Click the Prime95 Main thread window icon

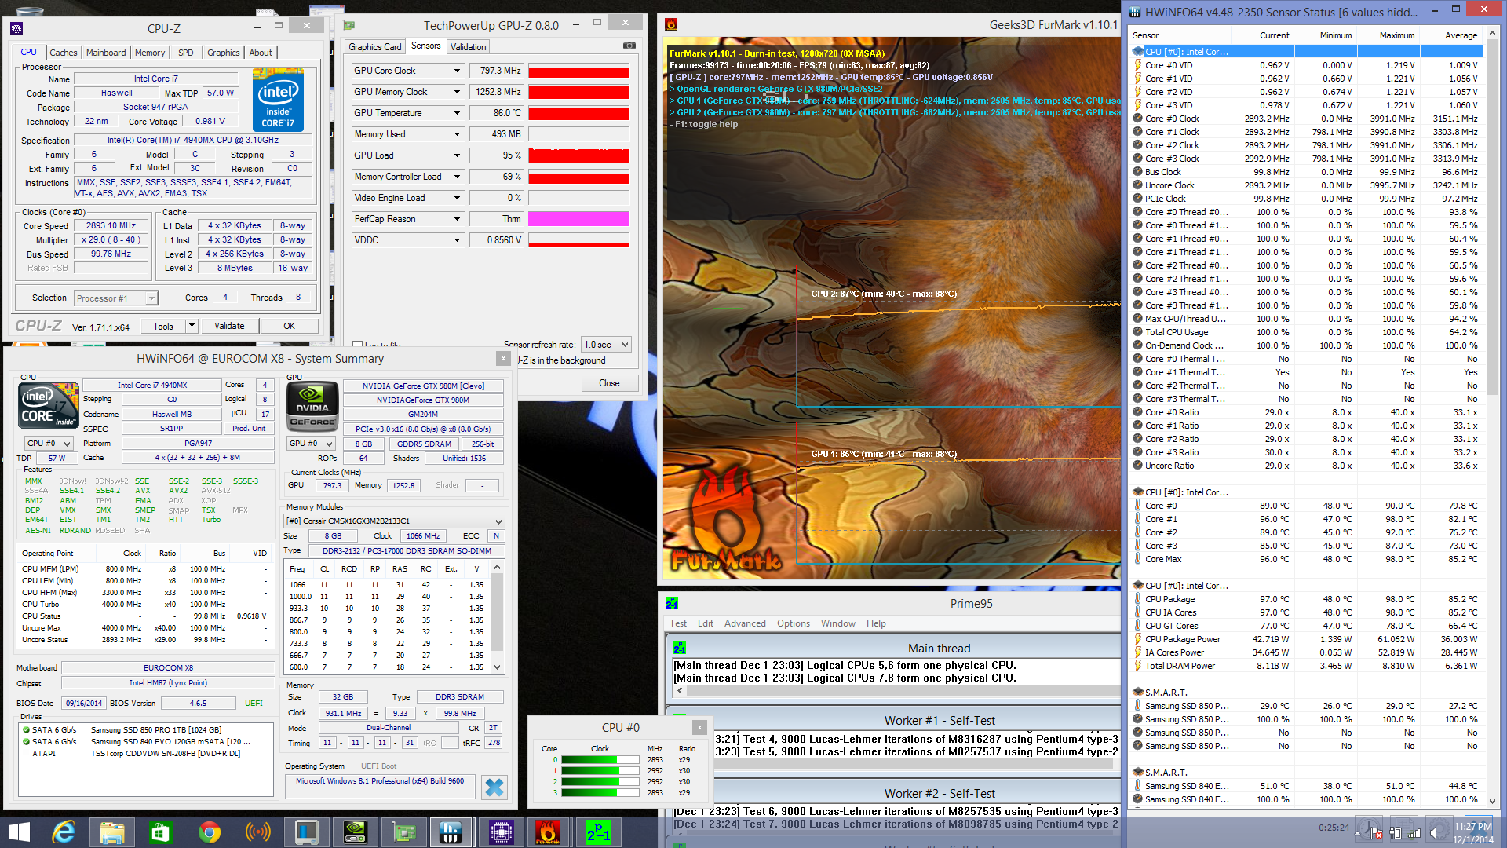click(680, 648)
